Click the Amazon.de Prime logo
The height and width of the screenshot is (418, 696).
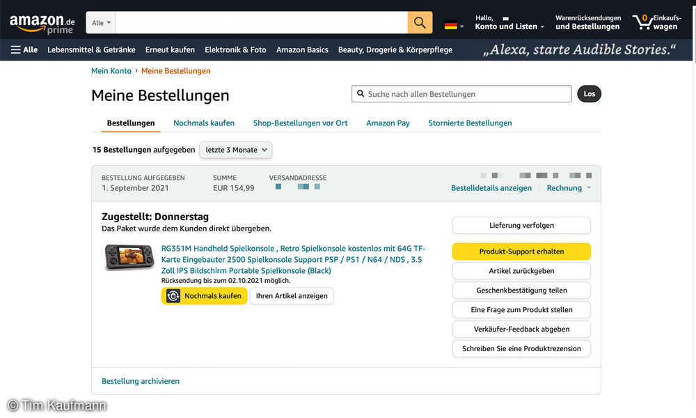tap(42, 23)
